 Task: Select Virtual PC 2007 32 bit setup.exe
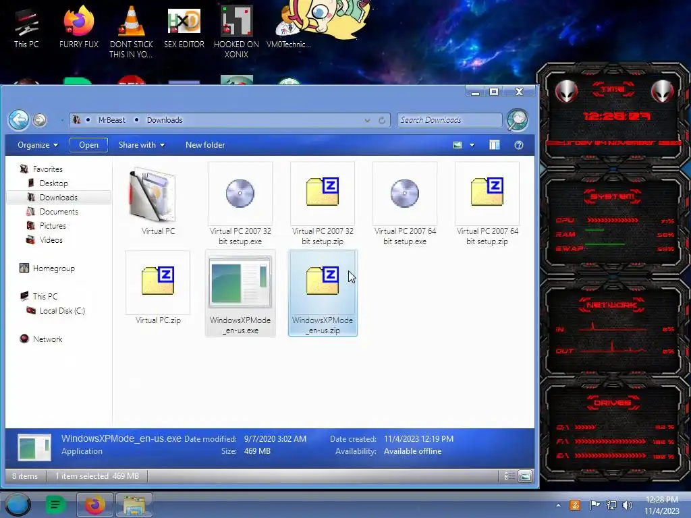[240, 204]
